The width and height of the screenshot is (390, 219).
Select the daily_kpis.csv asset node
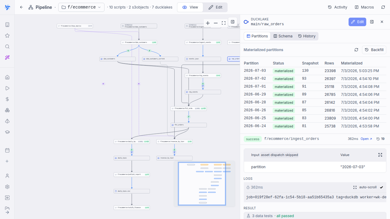click(x=132, y=191)
